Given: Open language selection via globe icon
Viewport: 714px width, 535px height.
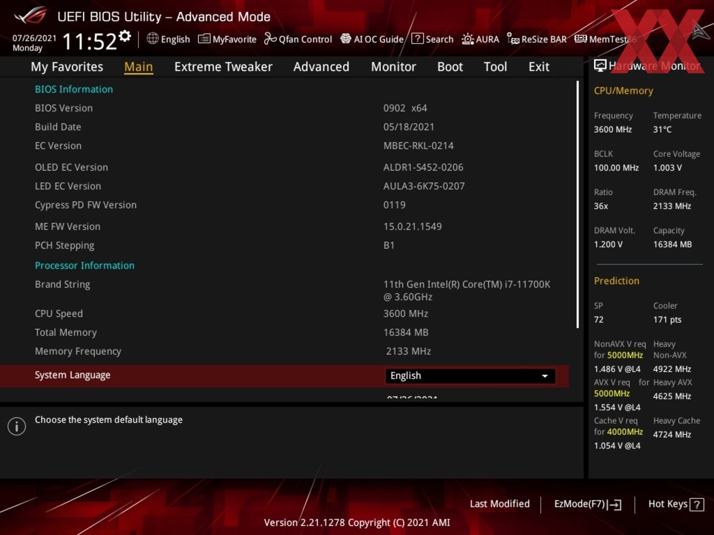Looking at the screenshot, I should click(152, 38).
